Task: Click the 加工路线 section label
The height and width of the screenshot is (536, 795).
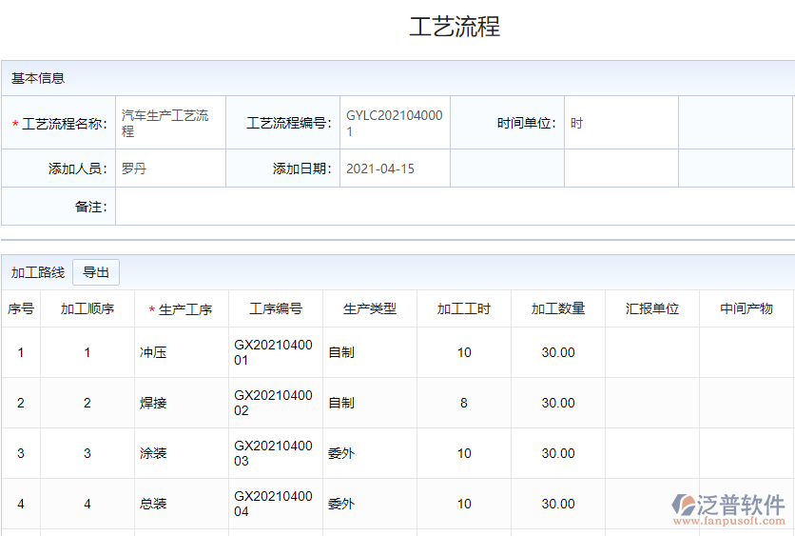Action: [38, 273]
